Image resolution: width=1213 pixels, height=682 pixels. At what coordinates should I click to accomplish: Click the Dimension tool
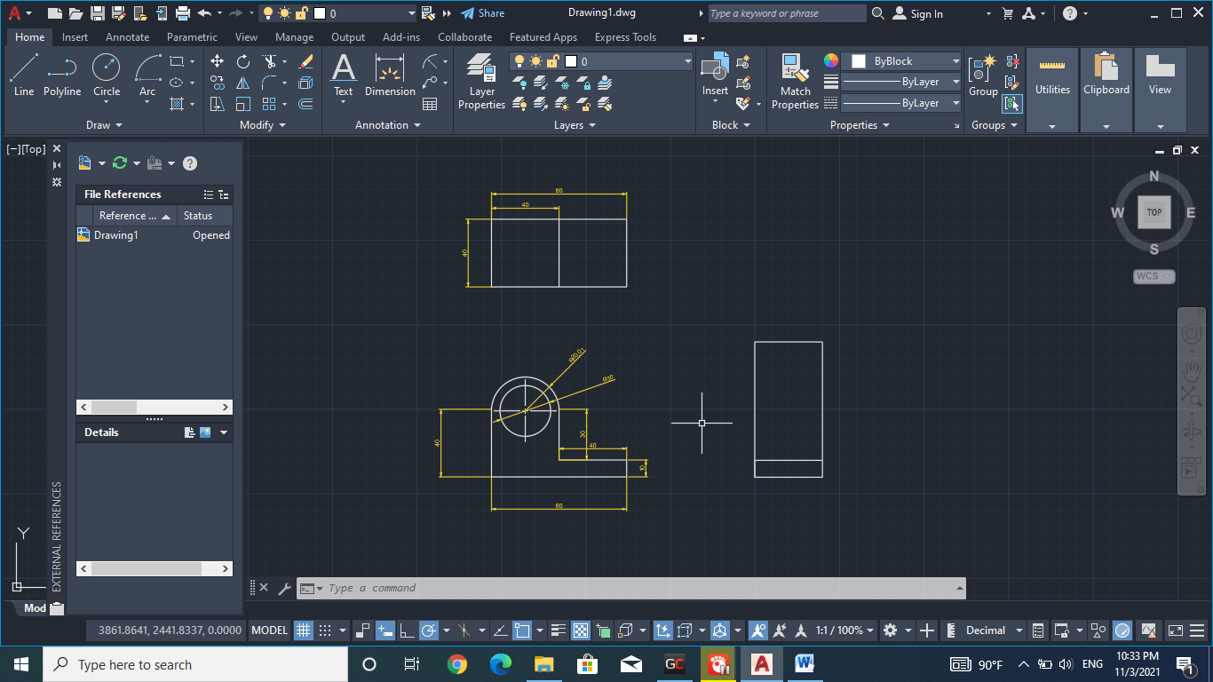pyautogui.click(x=390, y=75)
